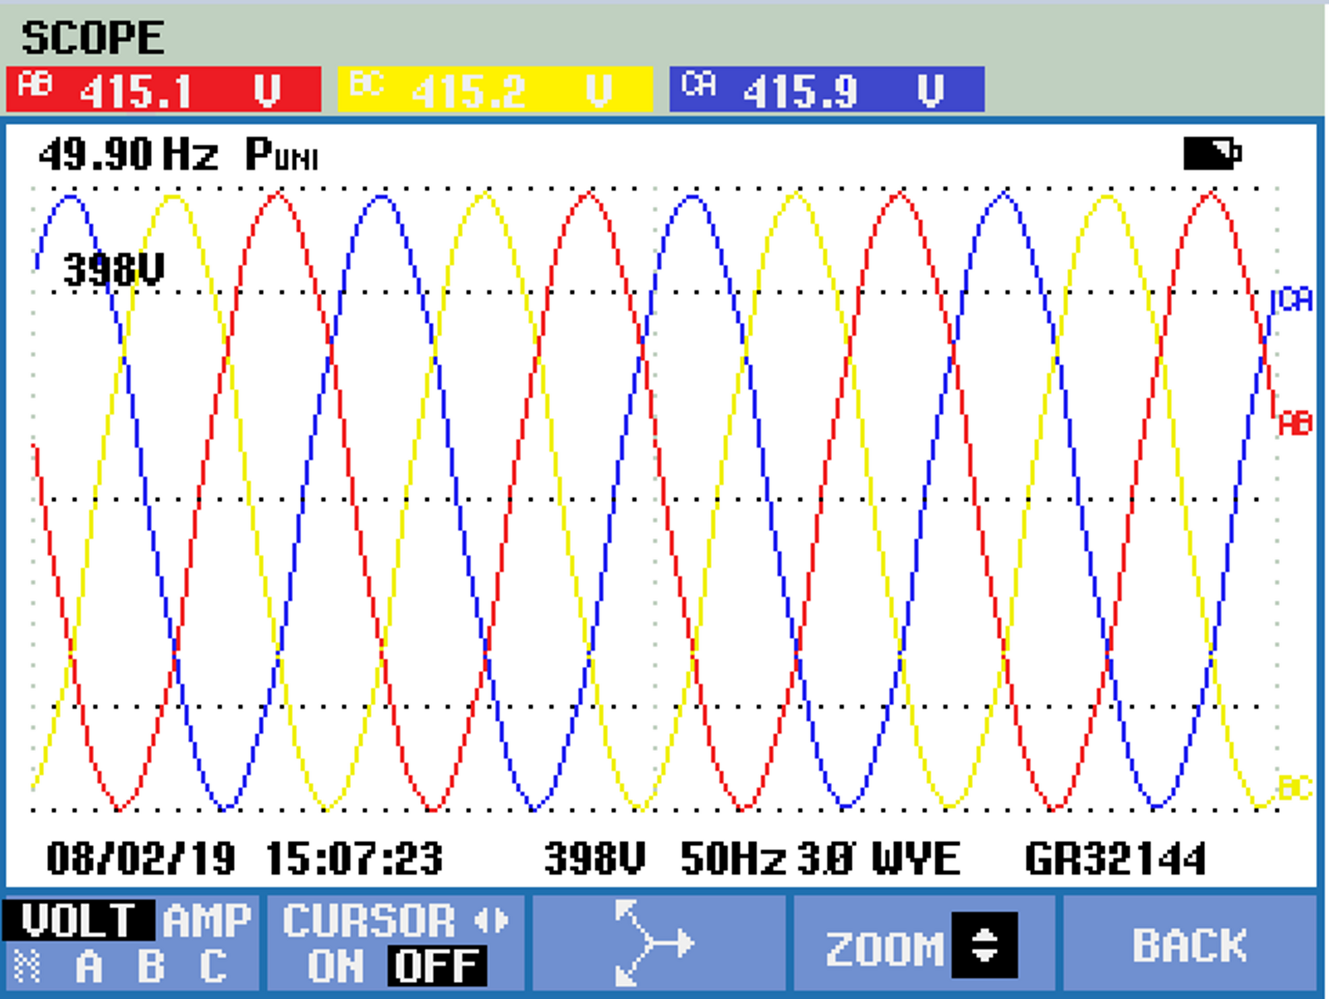Select phase C in the channel selector

coord(213,967)
